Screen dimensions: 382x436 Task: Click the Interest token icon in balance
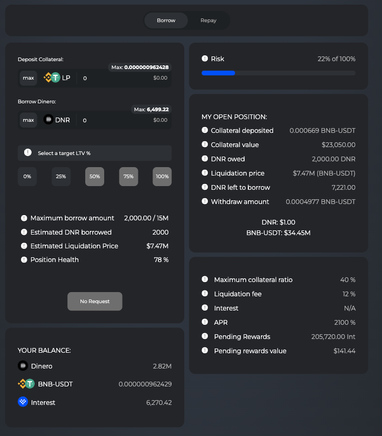point(23,402)
